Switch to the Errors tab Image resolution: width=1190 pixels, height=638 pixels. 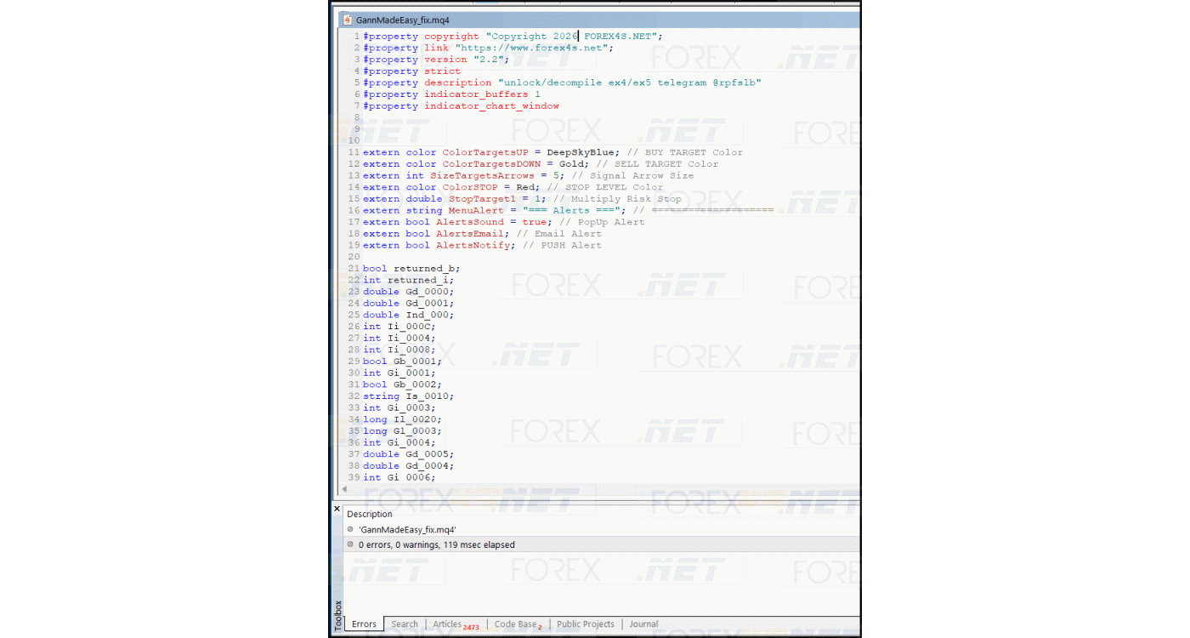(364, 624)
